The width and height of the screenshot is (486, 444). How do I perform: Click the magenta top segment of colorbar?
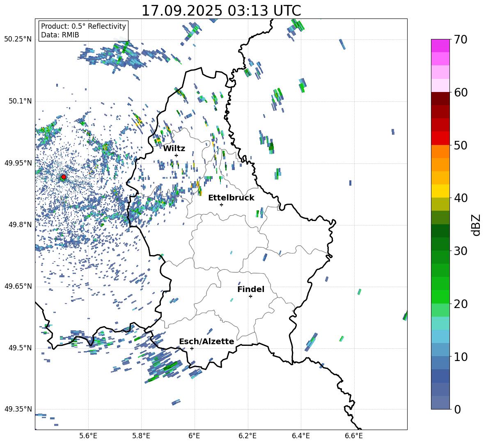tap(440, 46)
